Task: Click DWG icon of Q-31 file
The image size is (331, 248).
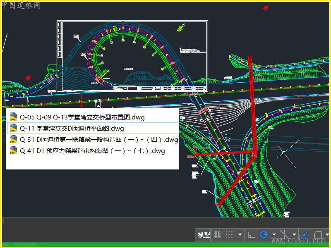Action: click(x=13, y=139)
